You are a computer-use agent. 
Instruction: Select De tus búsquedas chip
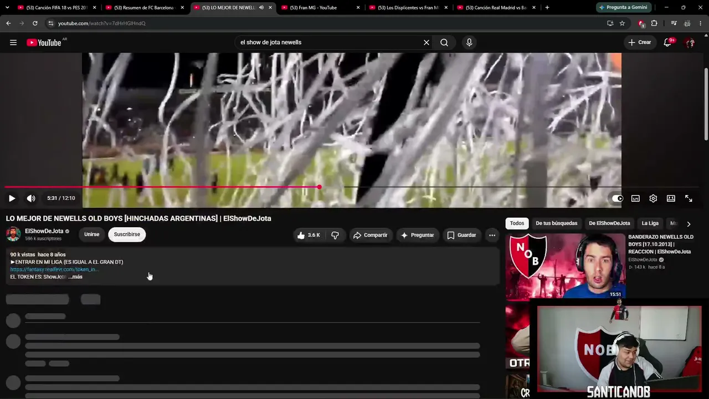coord(556,223)
